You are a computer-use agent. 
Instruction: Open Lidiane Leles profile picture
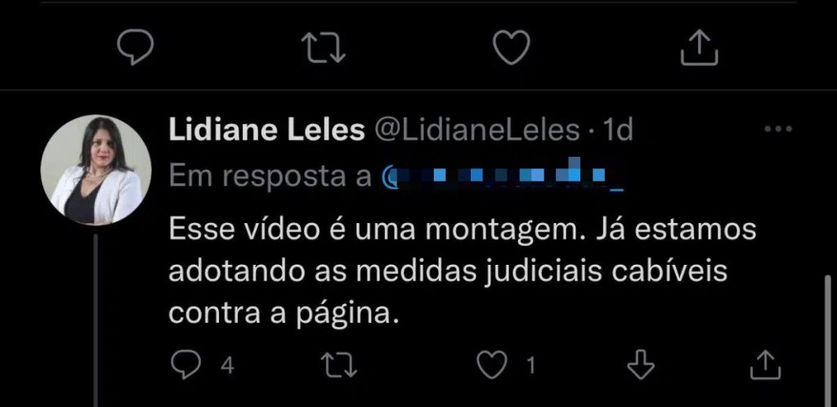tap(96, 170)
